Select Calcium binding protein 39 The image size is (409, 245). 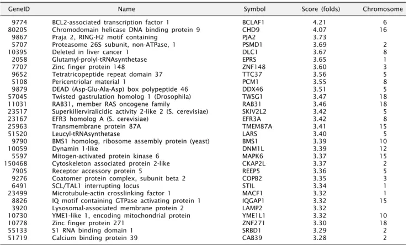pyautogui.click(x=95, y=238)
